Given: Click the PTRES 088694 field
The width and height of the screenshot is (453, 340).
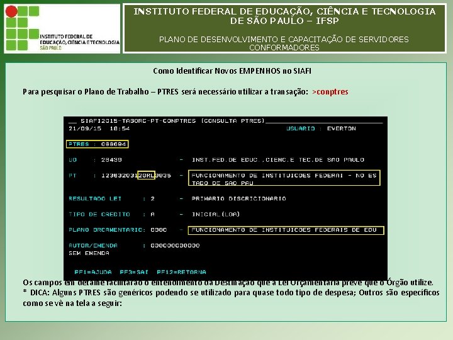Looking at the screenshot, I should [x=98, y=144].
